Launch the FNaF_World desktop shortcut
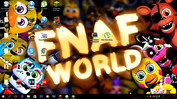Screen dimensions: 177x99 (56, 20)
